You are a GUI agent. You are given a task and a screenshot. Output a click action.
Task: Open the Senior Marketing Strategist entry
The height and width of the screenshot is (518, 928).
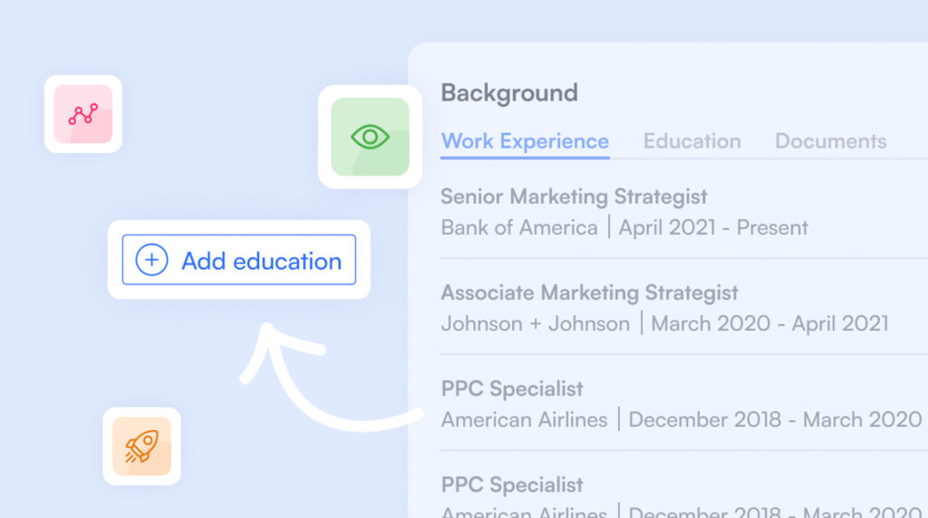click(574, 197)
